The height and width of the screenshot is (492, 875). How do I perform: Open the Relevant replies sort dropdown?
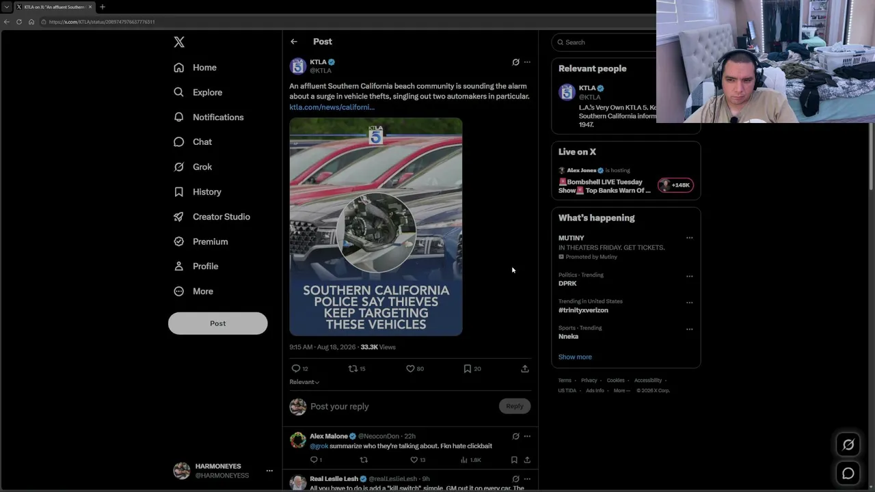(x=304, y=382)
